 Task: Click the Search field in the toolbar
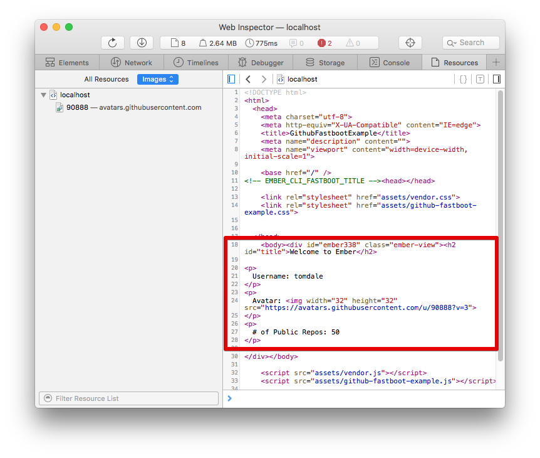471,43
